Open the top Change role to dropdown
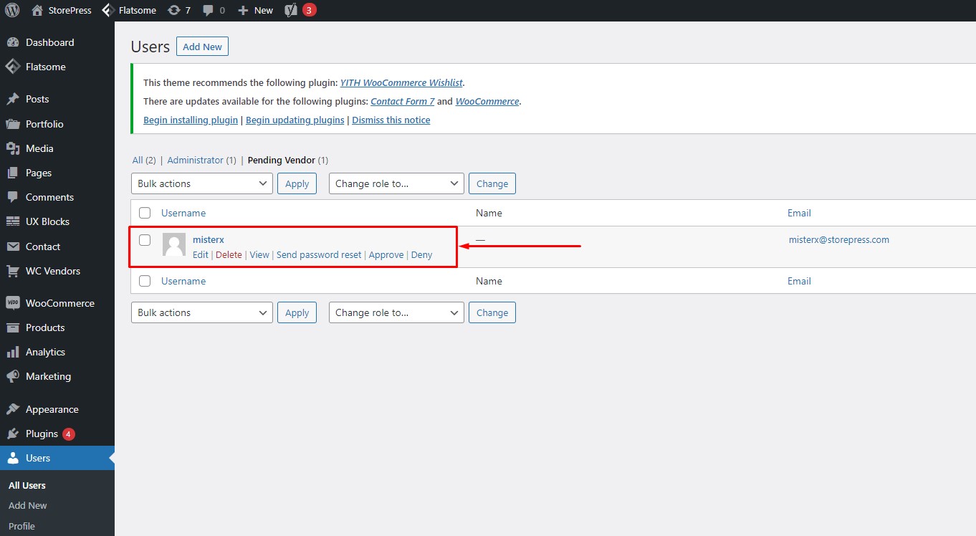Viewport: 976px width, 536px height. click(396, 183)
